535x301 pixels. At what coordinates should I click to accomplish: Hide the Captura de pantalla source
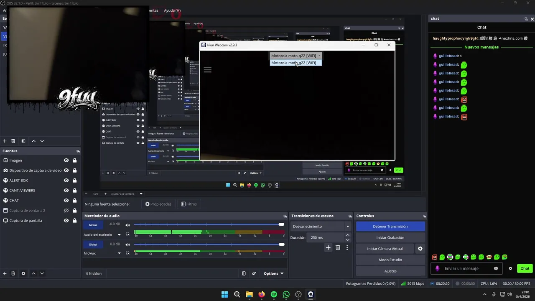[66, 221]
